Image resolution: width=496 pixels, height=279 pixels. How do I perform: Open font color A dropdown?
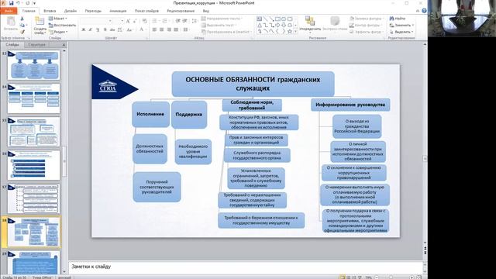pyautogui.click(x=142, y=29)
